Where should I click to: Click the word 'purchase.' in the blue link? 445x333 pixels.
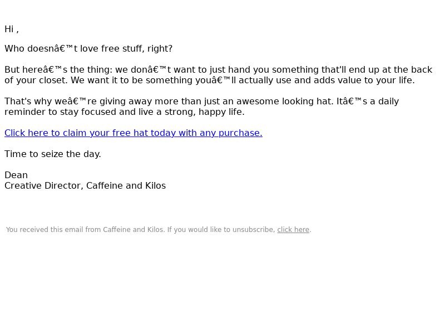(x=240, y=133)
